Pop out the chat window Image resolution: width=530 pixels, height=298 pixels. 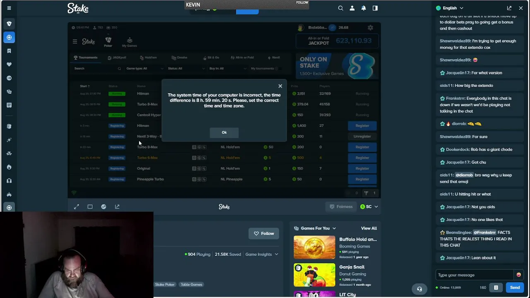pyautogui.click(x=509, y=8)
